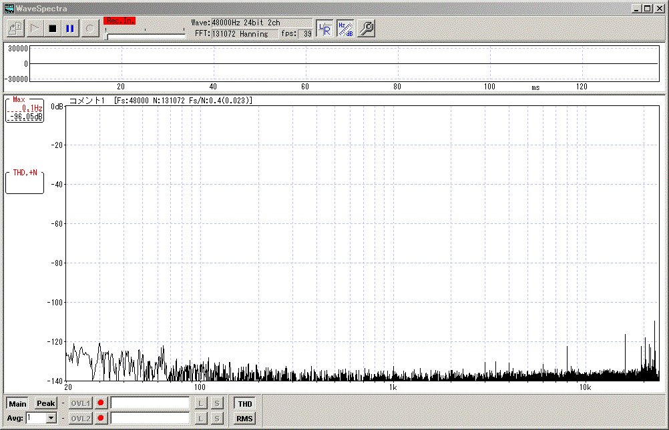Stop the measurement with the stop button

[x=53, y=29]
